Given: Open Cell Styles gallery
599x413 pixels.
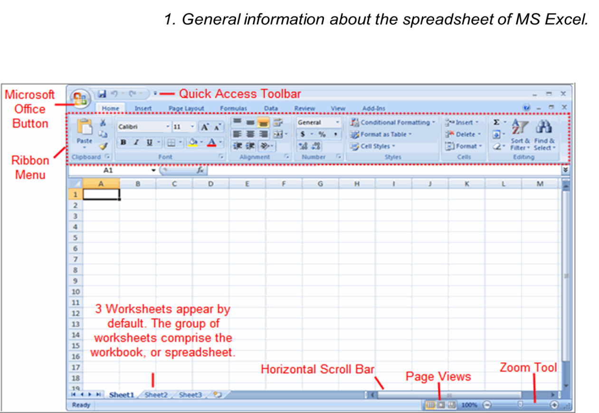Looking at the screenshot, I should 373,146.
